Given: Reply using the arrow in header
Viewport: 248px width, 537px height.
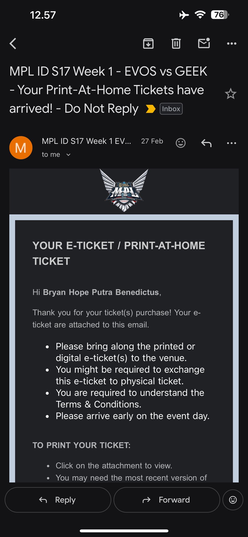Looking at the screenshot, I should pos(206,143).
